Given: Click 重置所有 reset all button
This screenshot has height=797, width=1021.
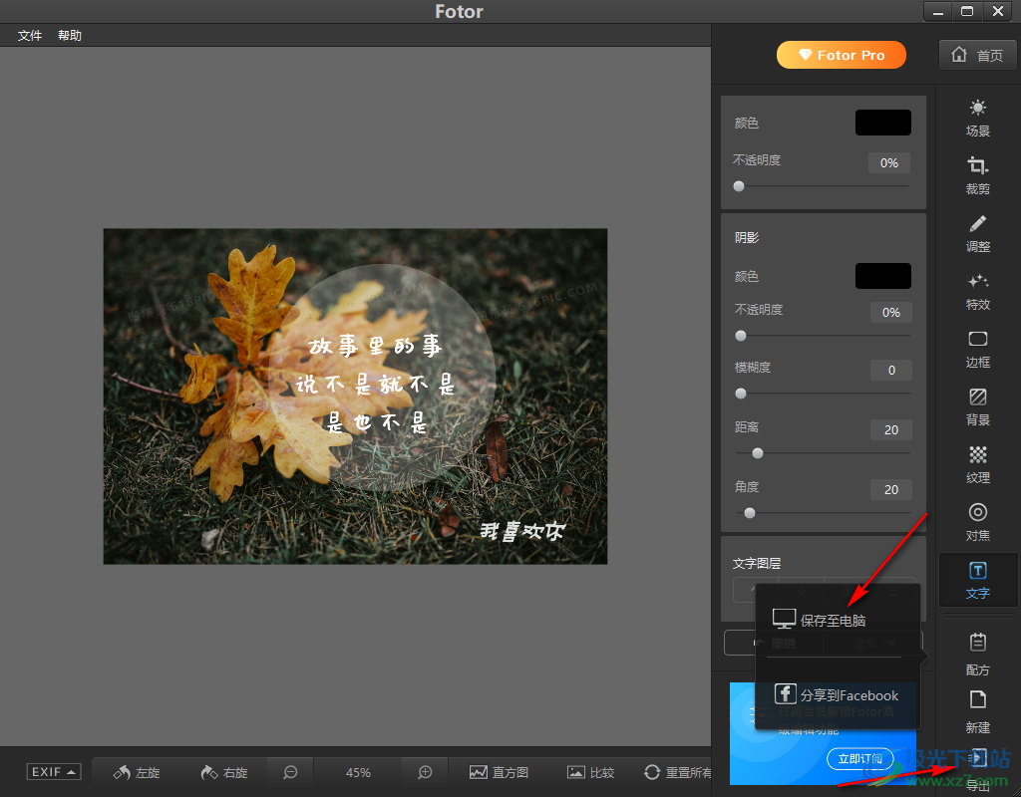Looking at the screenshot, I should (677, 772).
